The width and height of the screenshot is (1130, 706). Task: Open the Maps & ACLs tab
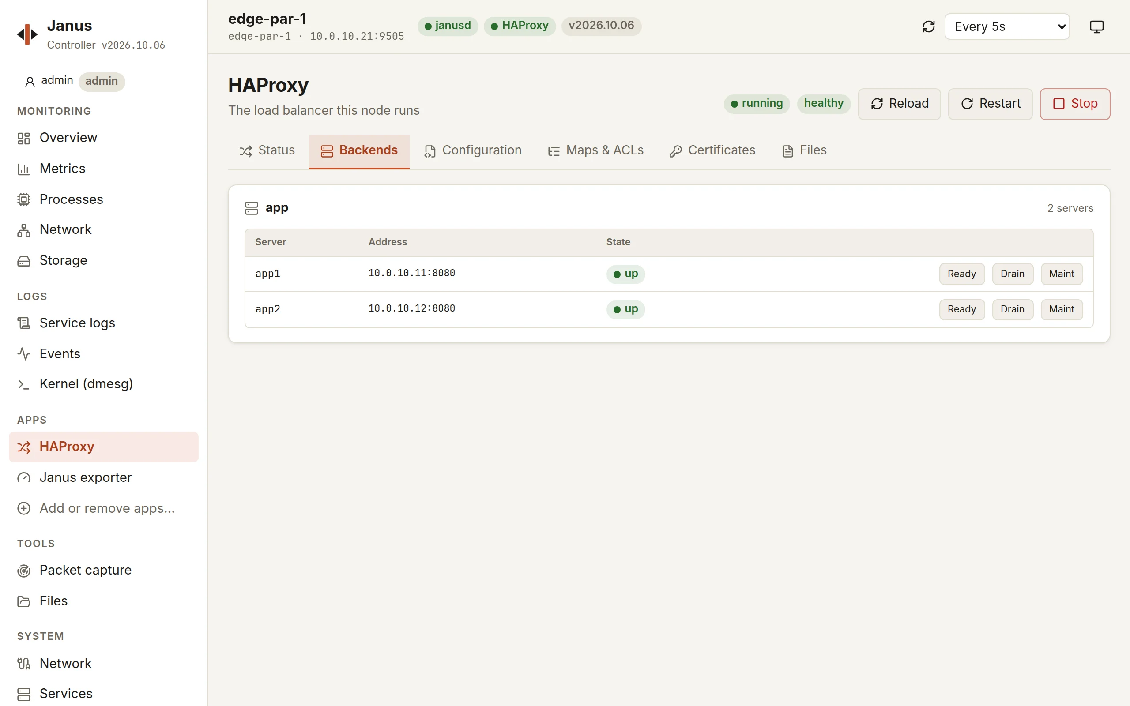pos(595,151)
